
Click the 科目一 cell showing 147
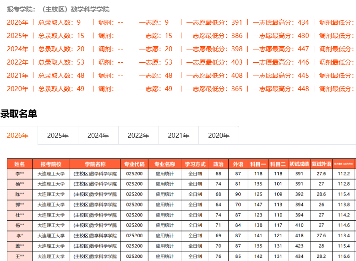pyautogui.click(x=258, y=205)
